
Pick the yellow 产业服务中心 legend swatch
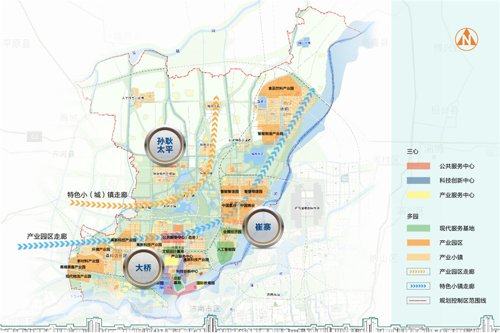point(418,195)
